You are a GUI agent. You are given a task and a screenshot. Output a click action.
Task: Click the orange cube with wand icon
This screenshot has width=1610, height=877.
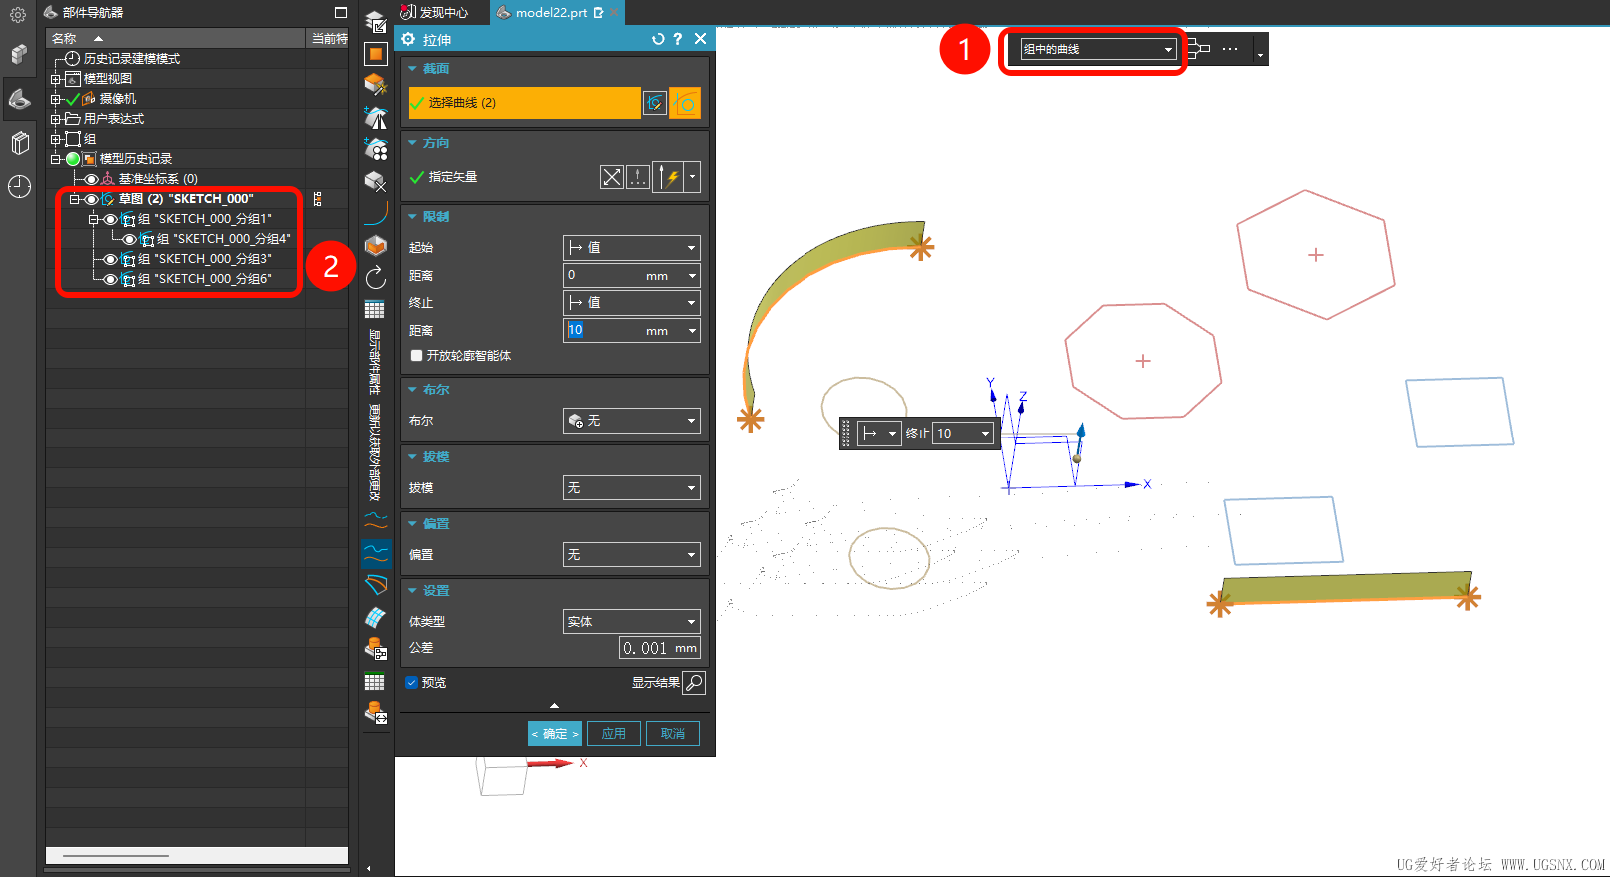(x=376, y=85)
